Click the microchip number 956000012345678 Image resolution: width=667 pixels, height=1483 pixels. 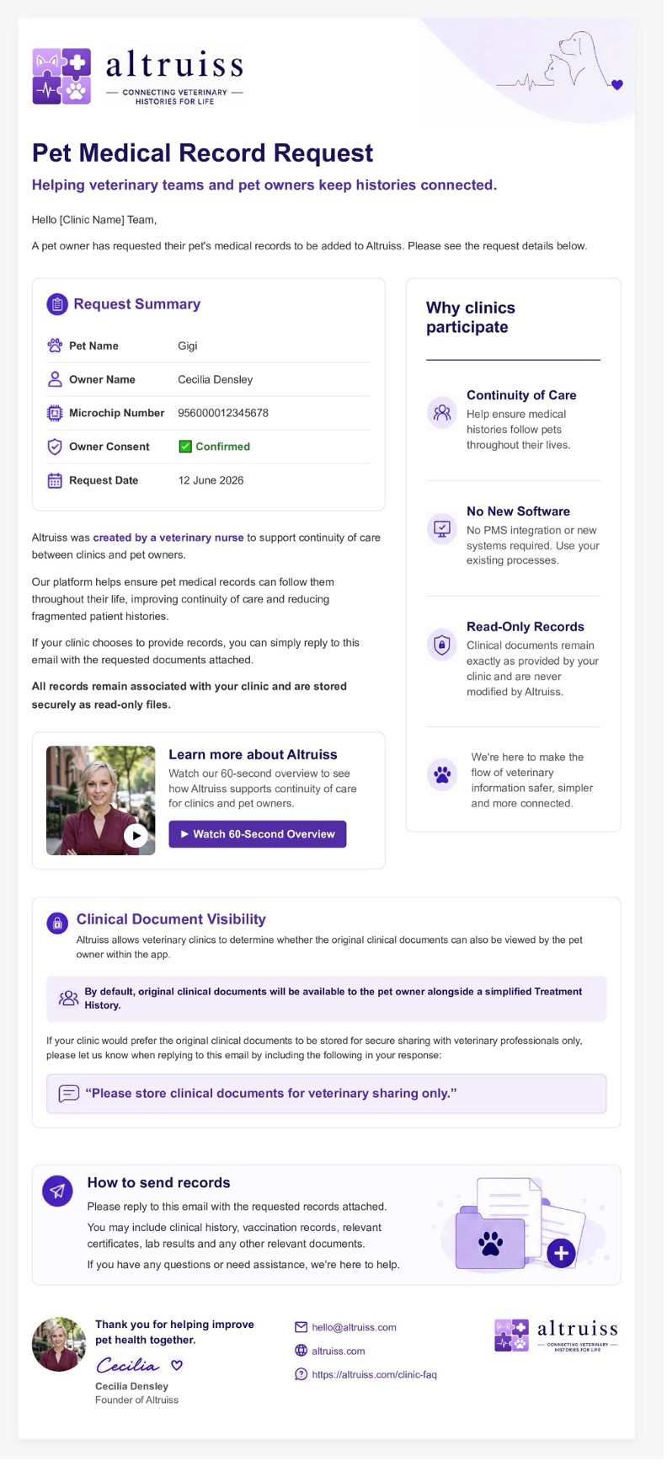[223, 413]
